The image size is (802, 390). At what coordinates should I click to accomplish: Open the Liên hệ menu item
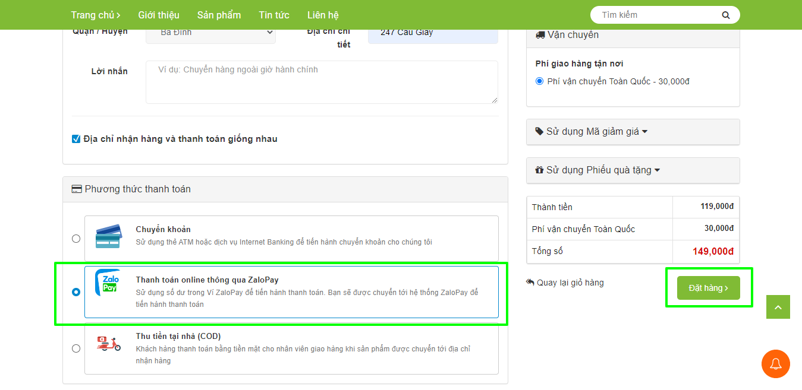click(x=323, y=15)
